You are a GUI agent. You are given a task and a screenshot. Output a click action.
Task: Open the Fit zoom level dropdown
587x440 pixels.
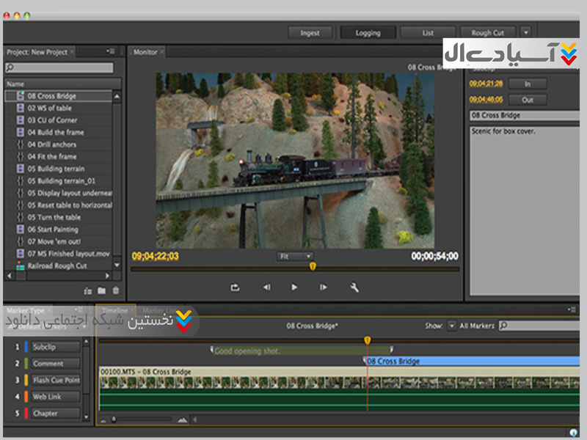point(293,257)
